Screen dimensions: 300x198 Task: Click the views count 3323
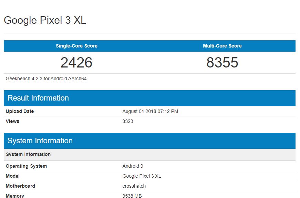(128, 121)
